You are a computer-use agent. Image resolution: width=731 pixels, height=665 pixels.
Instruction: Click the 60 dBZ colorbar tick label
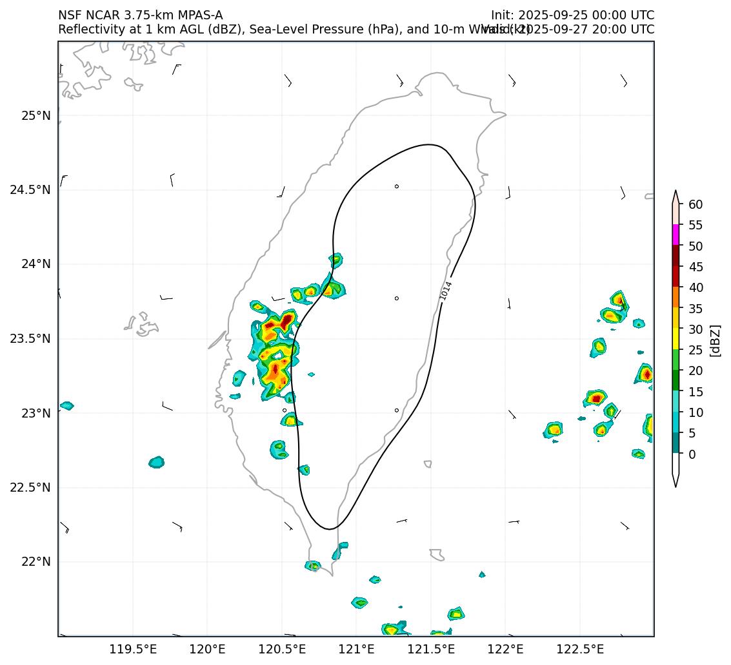tap(696, 204)
